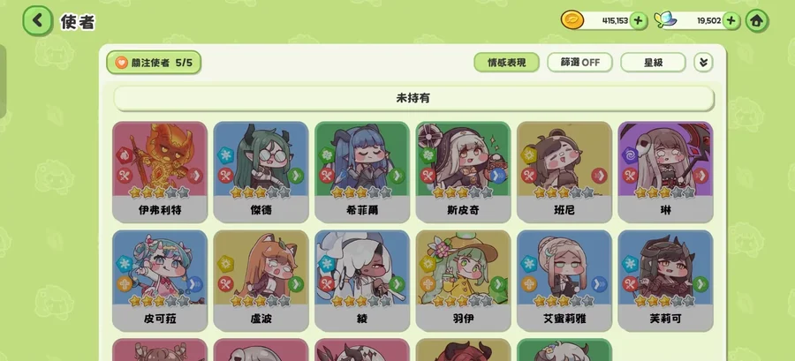The image size is (795, 361).
Task: Select the 斯皮奇 character card
Action: pos(463,171)
